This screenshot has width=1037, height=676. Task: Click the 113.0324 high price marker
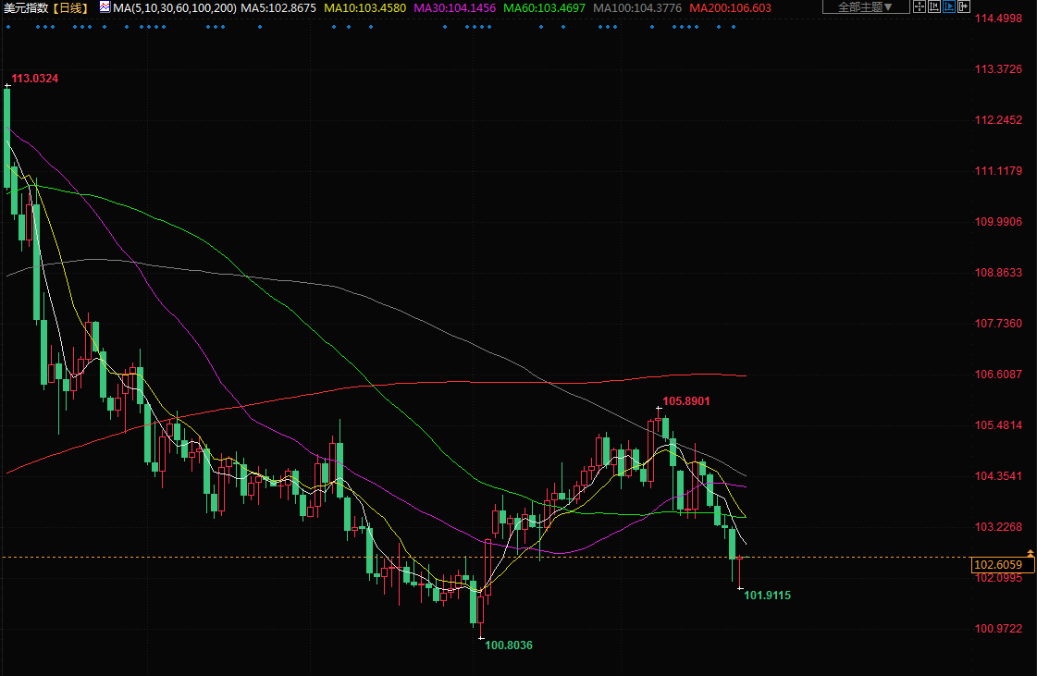[x=34, y=79]
